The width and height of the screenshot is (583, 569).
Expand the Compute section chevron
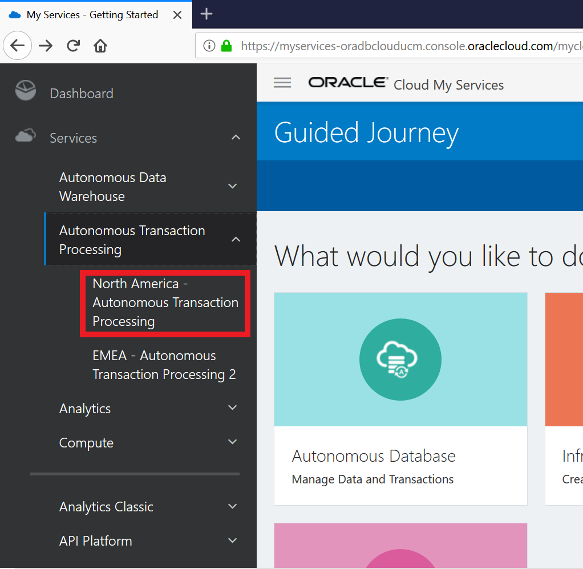(x=232, y=442)
